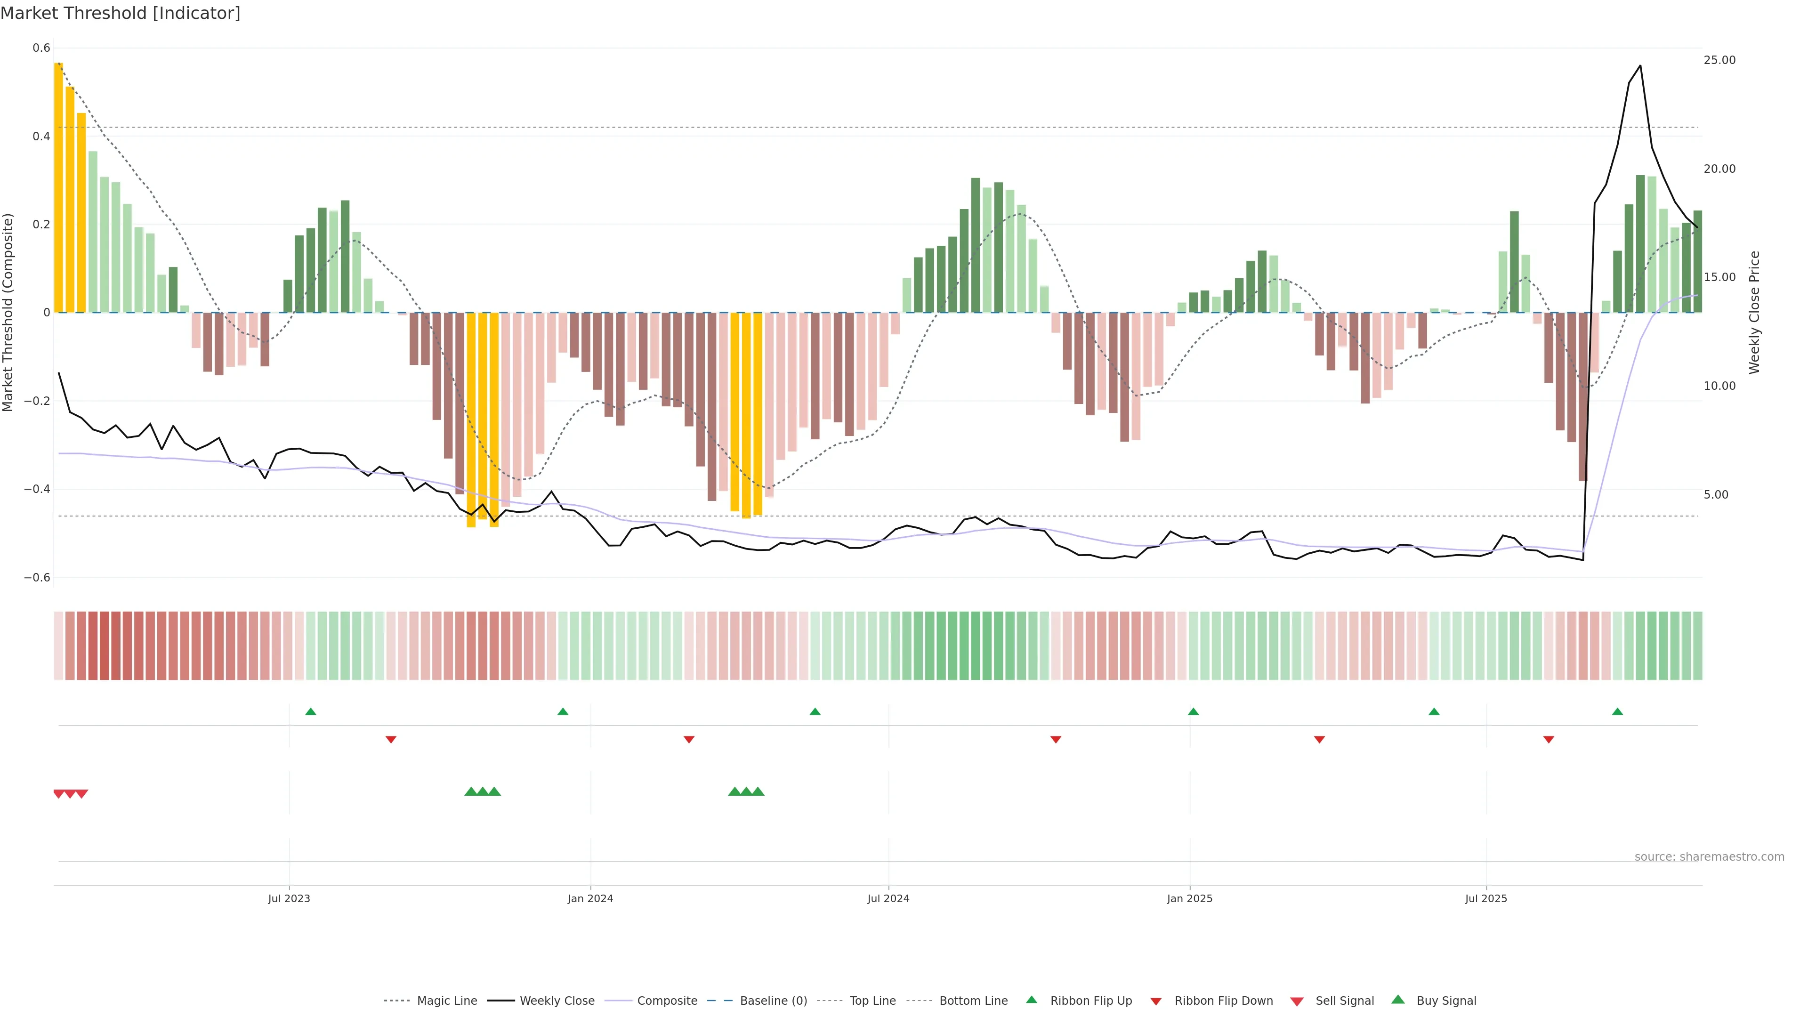The image size is (1808, 1017).
Task: Open the source: sharemaestro.com link
Action: 1709,856
